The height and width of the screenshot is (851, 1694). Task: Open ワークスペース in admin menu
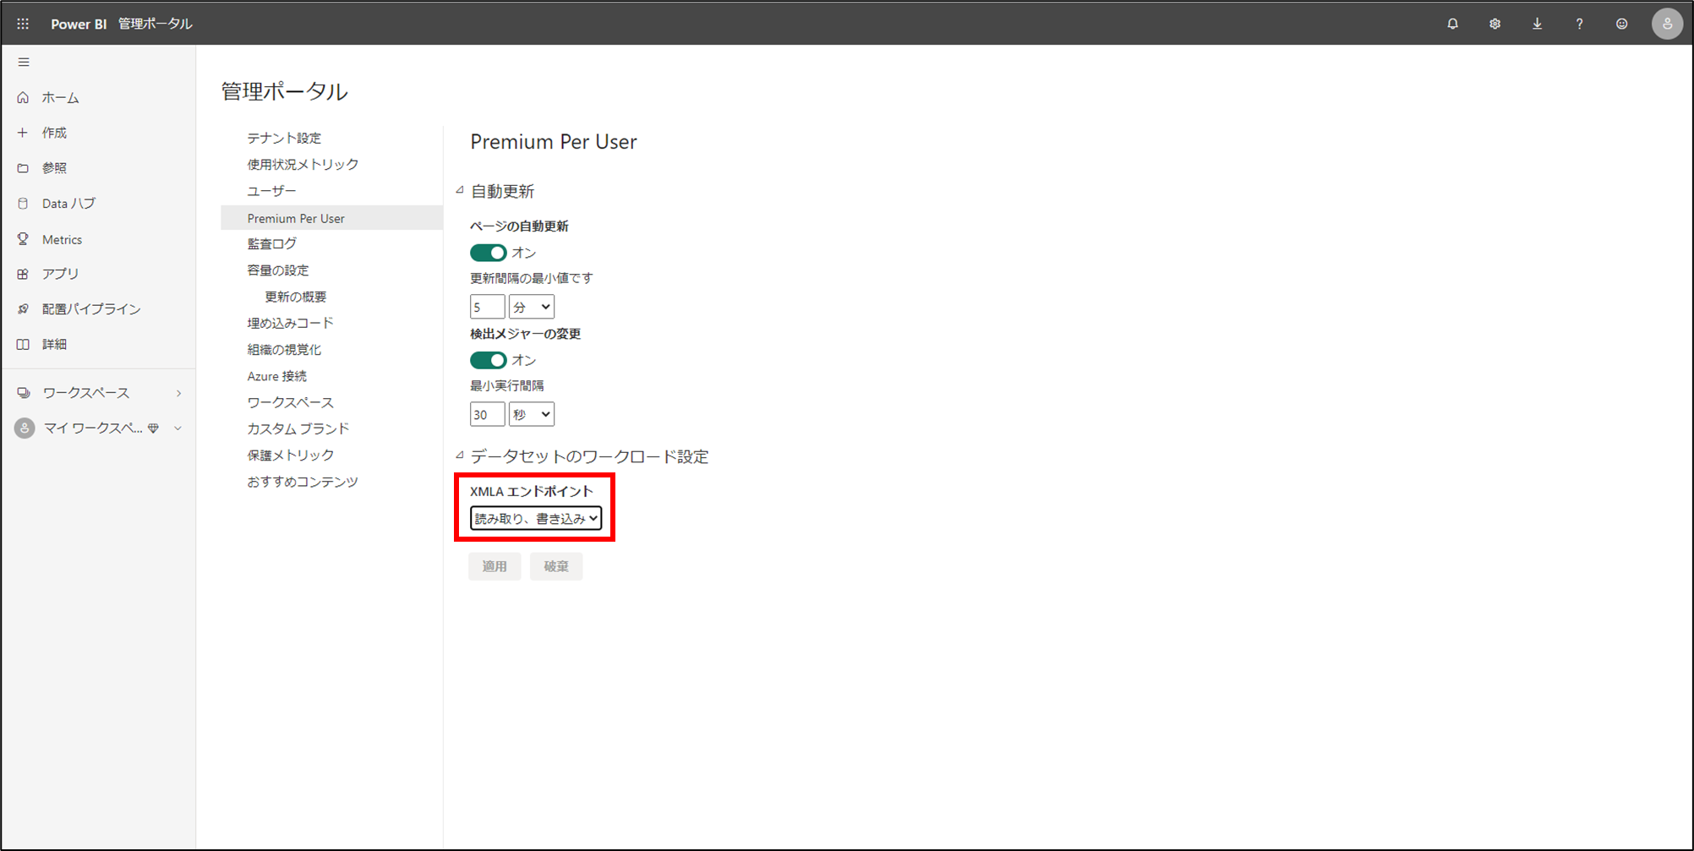point(290,402)
